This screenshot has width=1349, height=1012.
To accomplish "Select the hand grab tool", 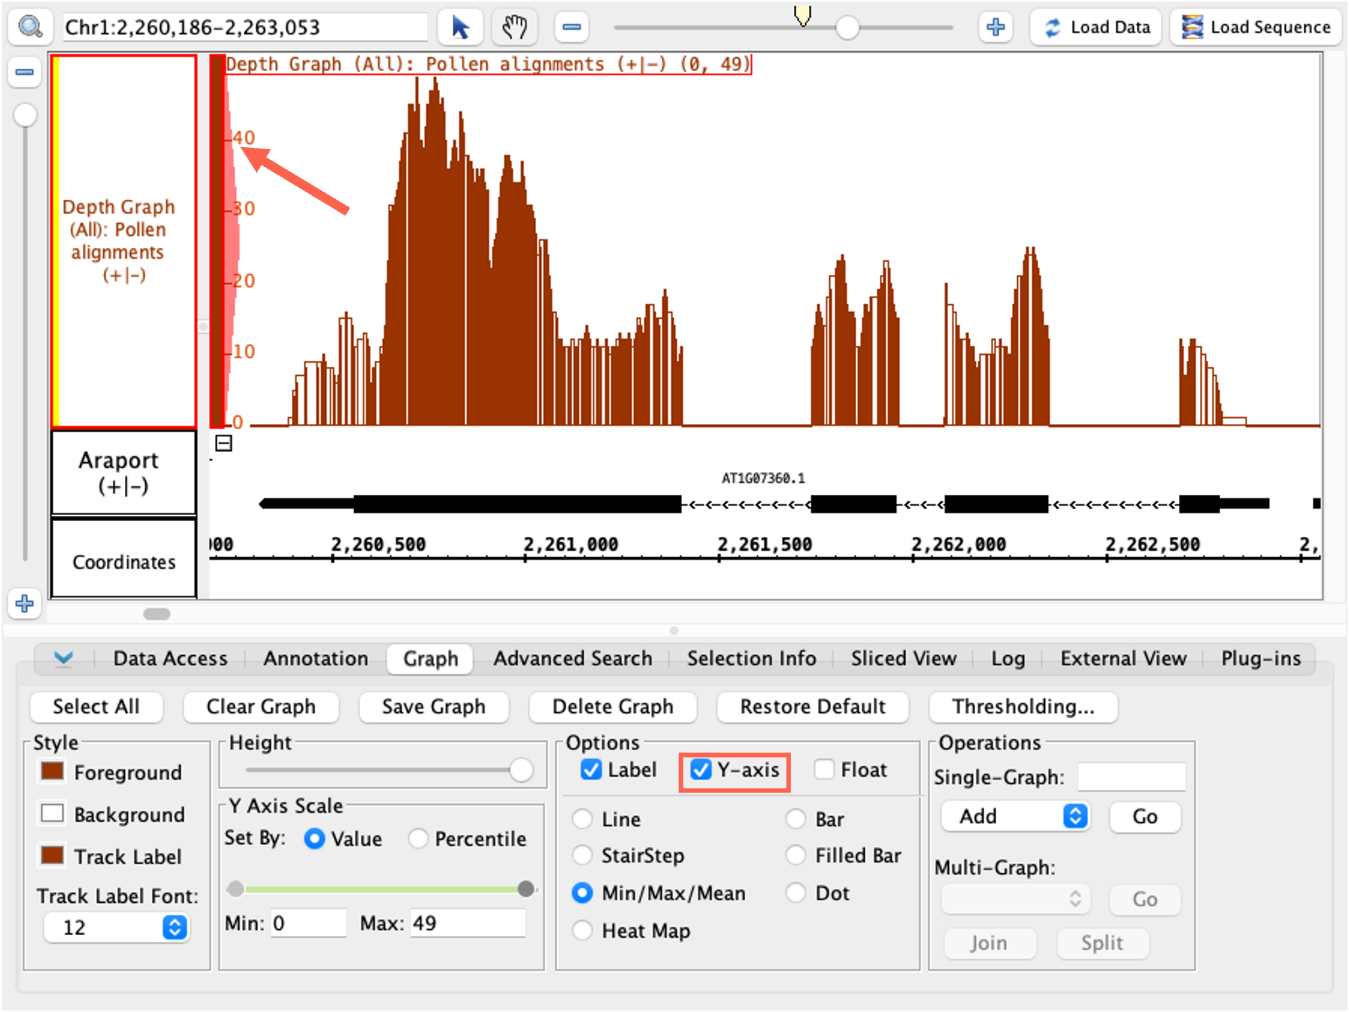I will coord(514,27).
